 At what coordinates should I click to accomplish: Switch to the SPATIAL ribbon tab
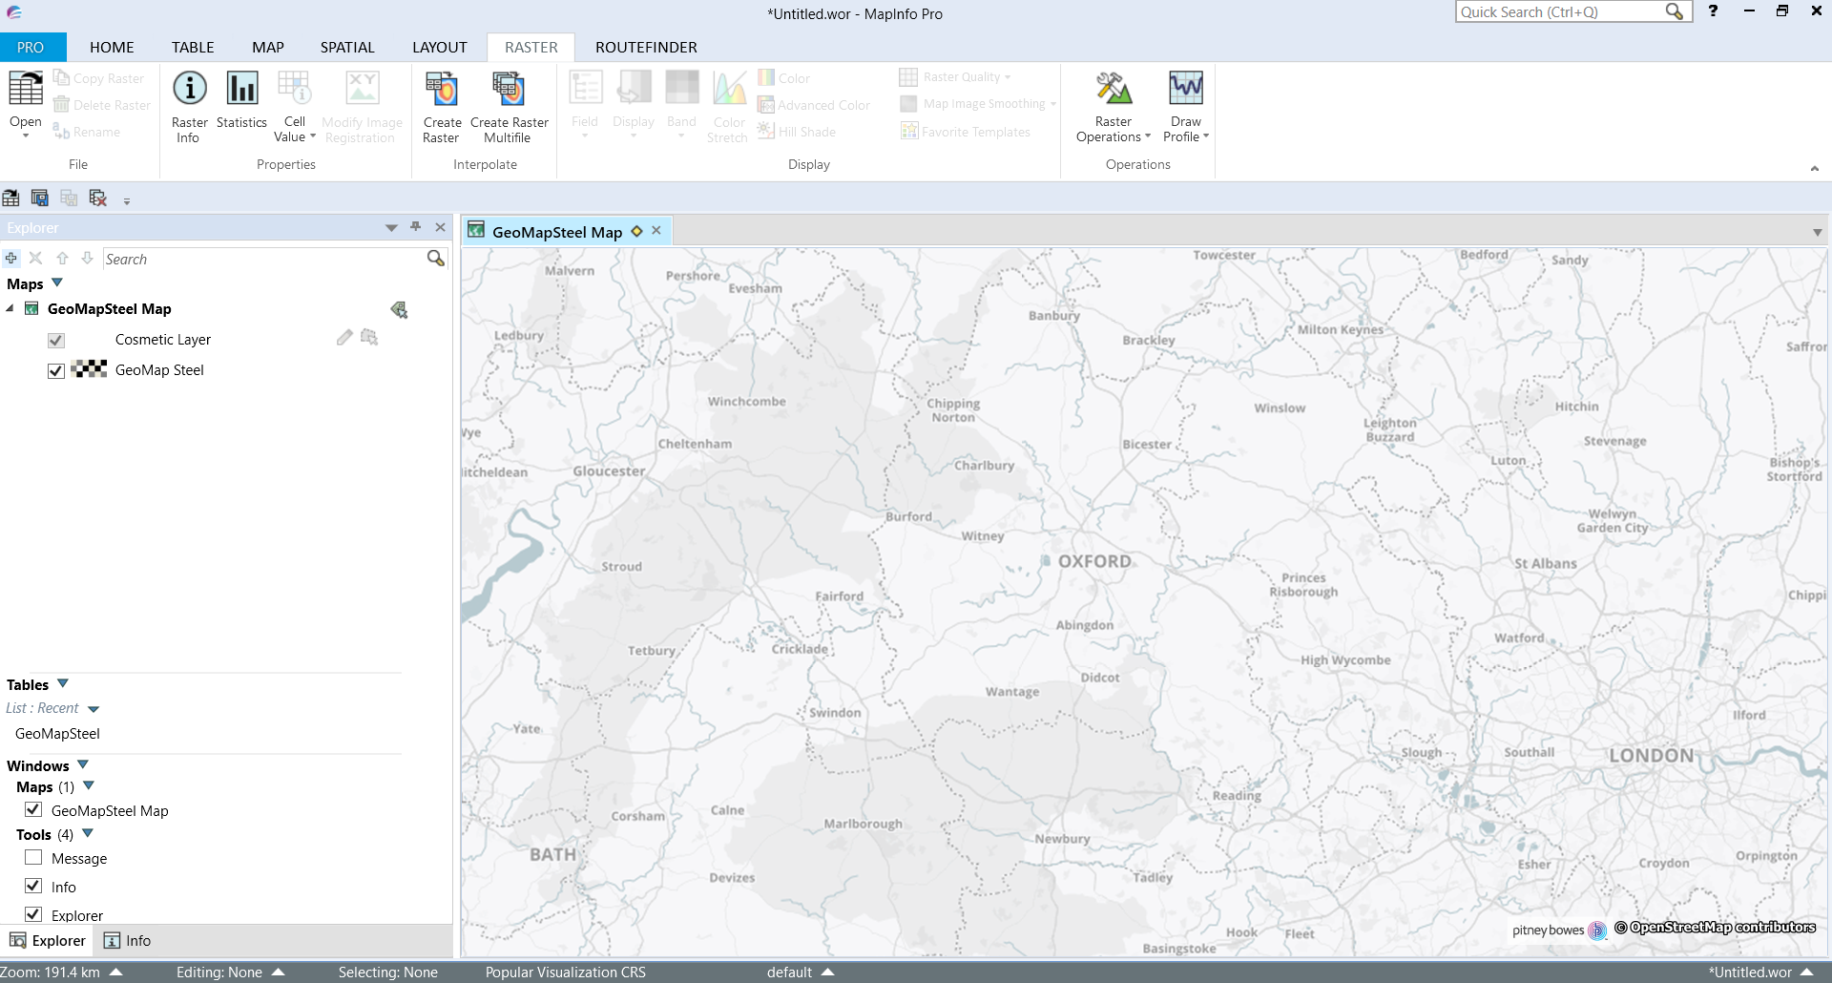[x=347, y=47]
